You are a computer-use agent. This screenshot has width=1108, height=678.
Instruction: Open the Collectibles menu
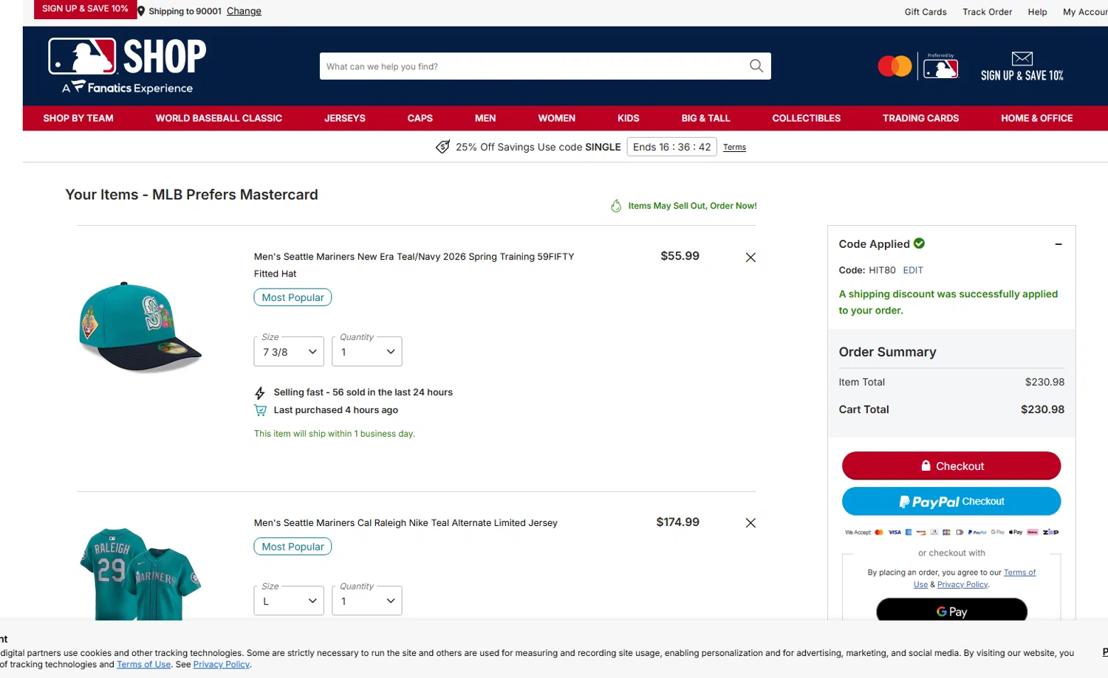(807, 118)
